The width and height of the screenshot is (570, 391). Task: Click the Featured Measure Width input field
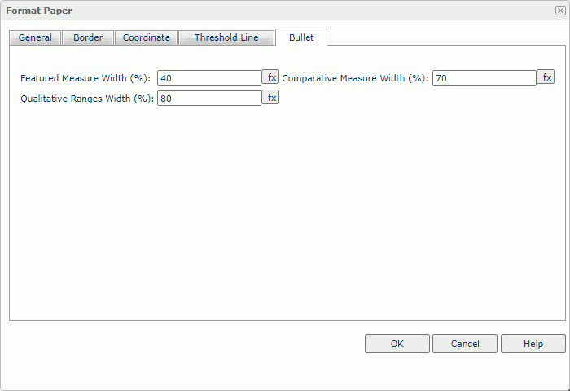(208, 78)
